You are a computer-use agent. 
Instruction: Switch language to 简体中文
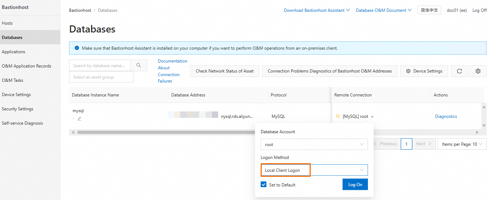(x=429, y=10)
